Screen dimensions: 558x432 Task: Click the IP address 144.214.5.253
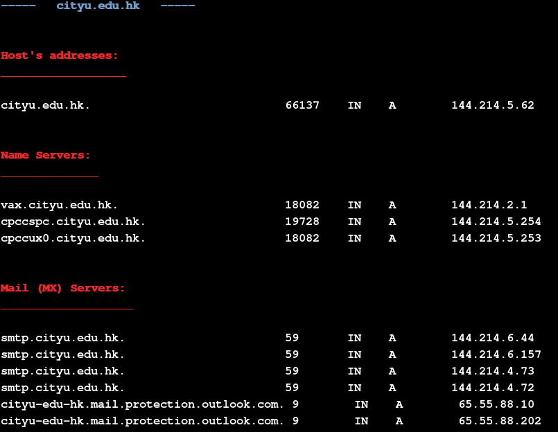pos(496,238)
